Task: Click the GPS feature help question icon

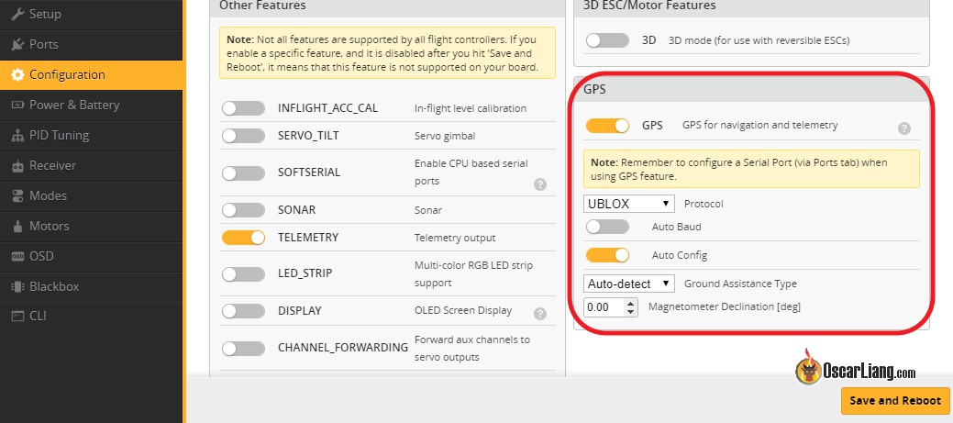Action: 903,128
